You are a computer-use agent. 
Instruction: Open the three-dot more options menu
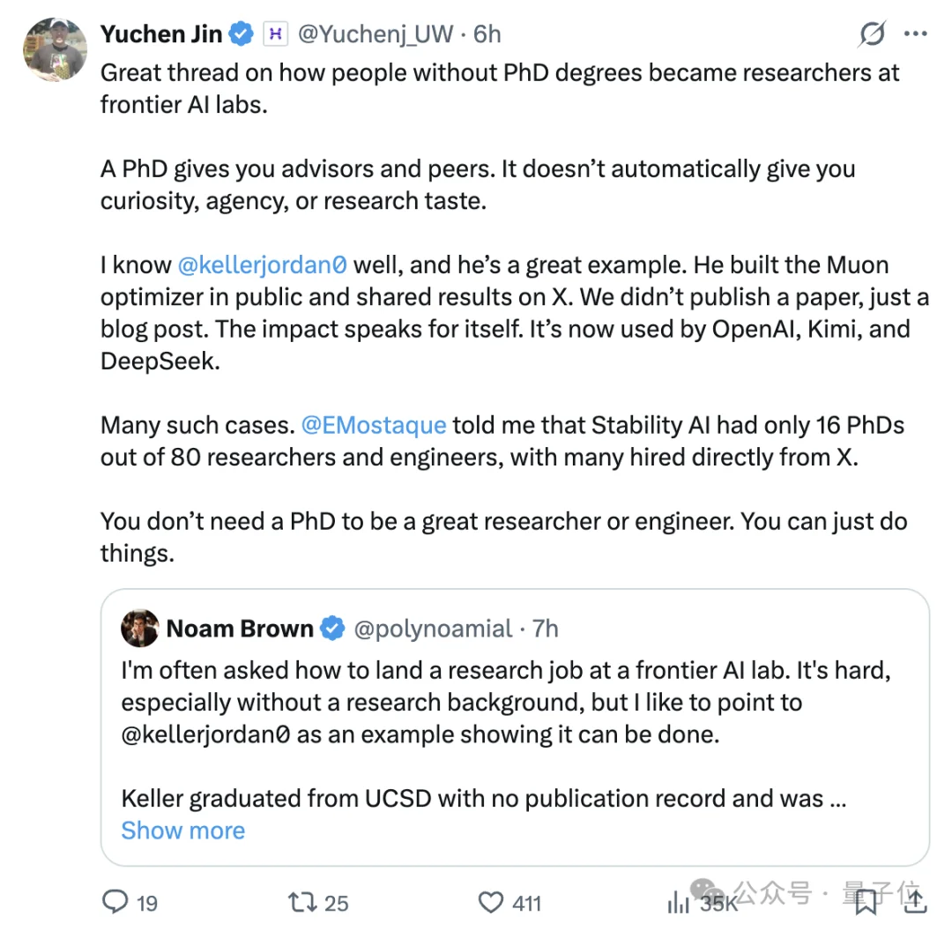(916, 34)
